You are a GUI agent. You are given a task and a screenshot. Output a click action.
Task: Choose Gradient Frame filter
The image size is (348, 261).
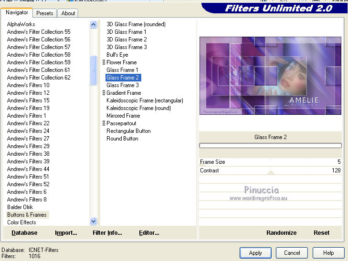coord(124,93)
